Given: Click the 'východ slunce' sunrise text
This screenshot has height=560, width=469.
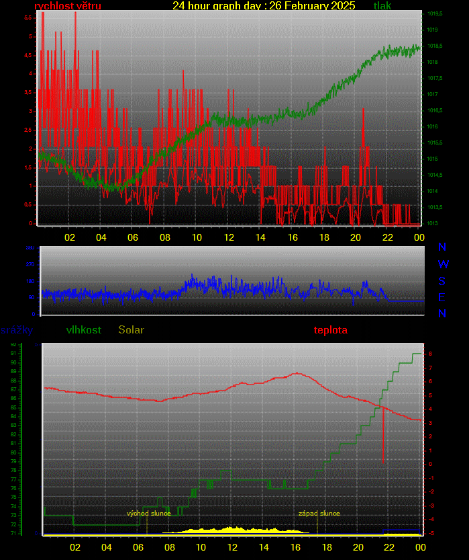Looking at the screenshot, I should pos(148,513).
